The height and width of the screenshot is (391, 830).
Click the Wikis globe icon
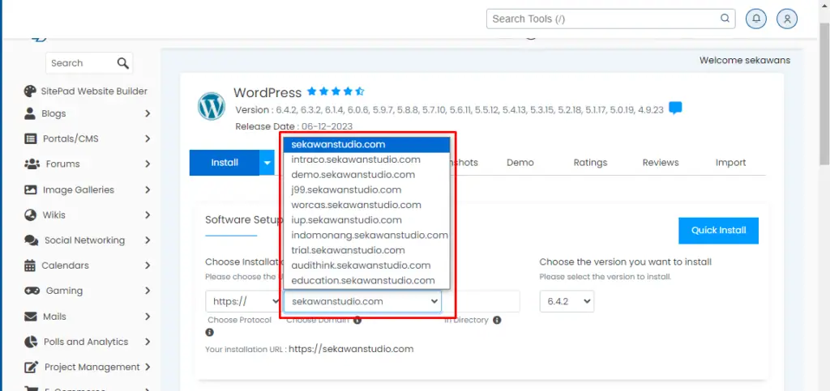tap(31, 215)
